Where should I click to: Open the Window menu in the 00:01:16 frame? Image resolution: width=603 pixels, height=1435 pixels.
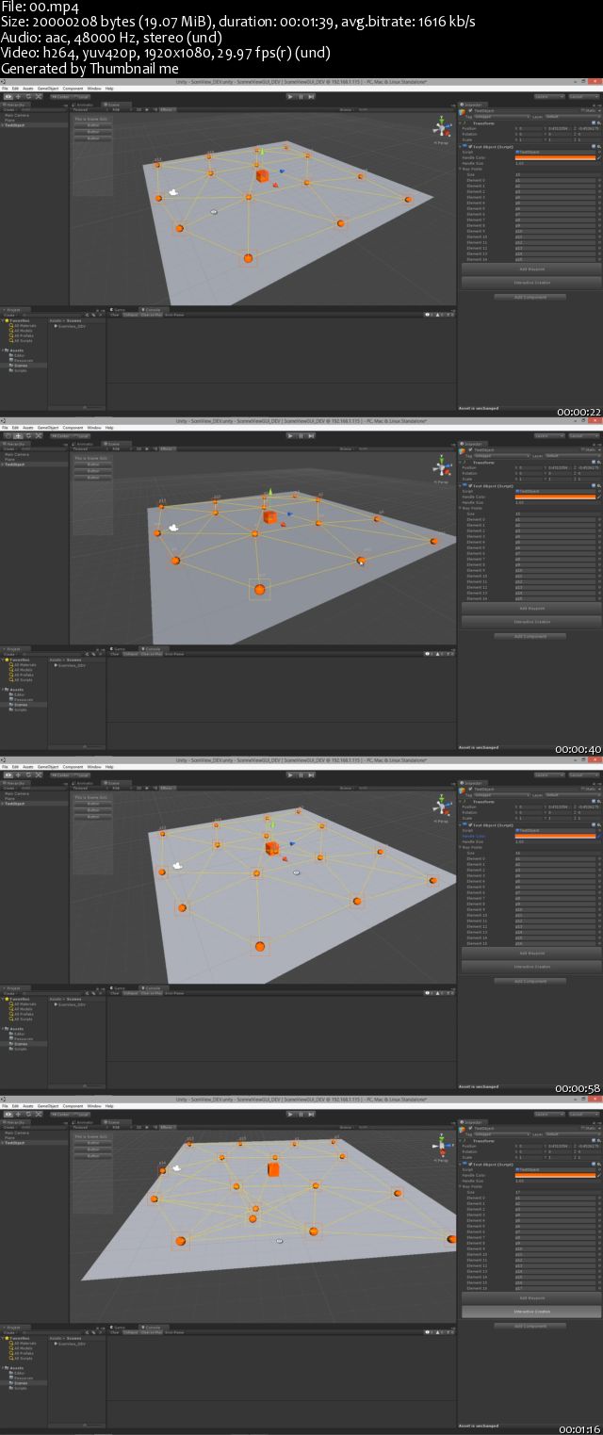pos(93,1105)
